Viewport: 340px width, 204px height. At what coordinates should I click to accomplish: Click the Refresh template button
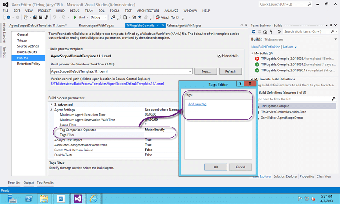(x=230, y=71)
